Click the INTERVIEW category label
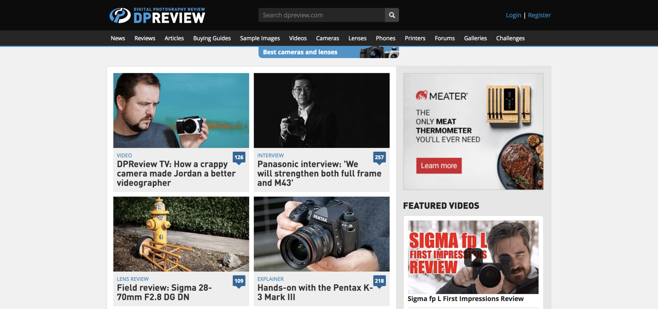 270,155
